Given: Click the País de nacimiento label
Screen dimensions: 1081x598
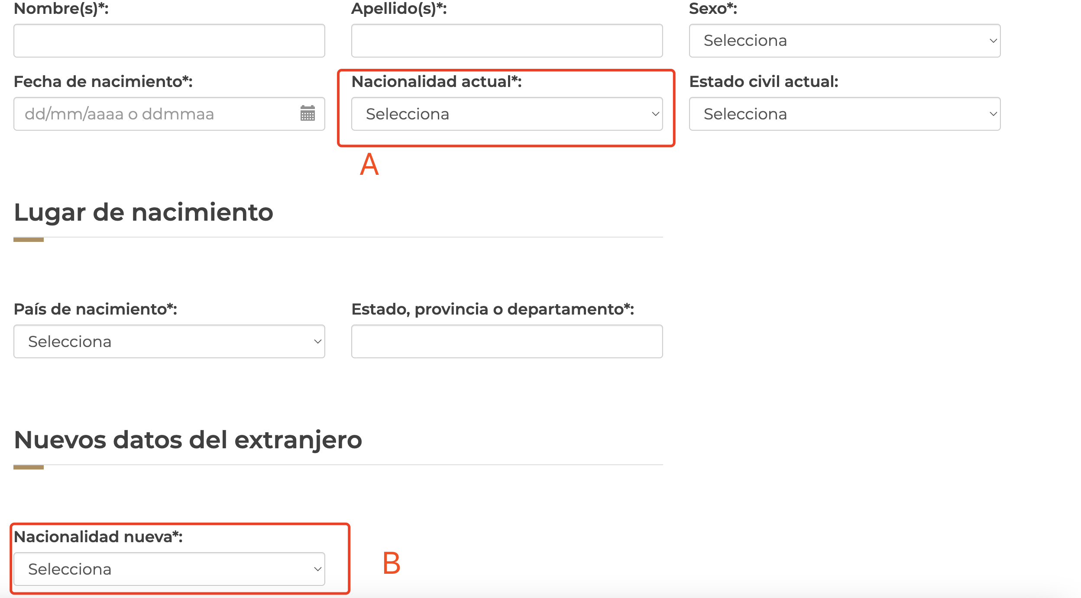Looking at the screenshot, I should click(95, 309).
